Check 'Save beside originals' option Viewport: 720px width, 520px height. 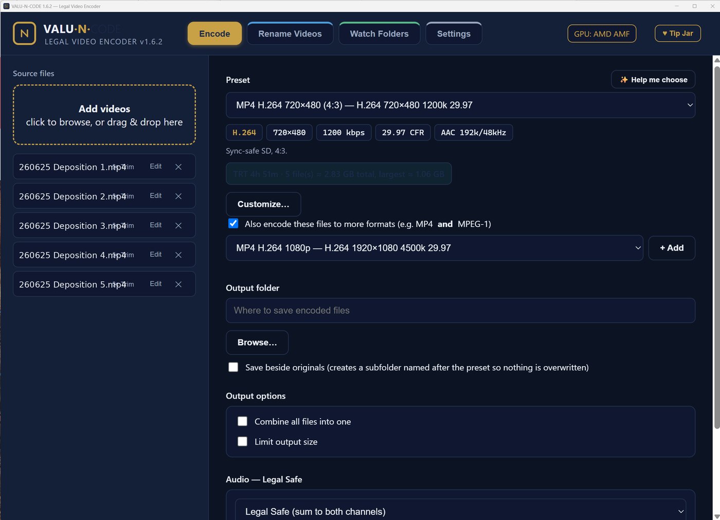click(x=233, y=367)
